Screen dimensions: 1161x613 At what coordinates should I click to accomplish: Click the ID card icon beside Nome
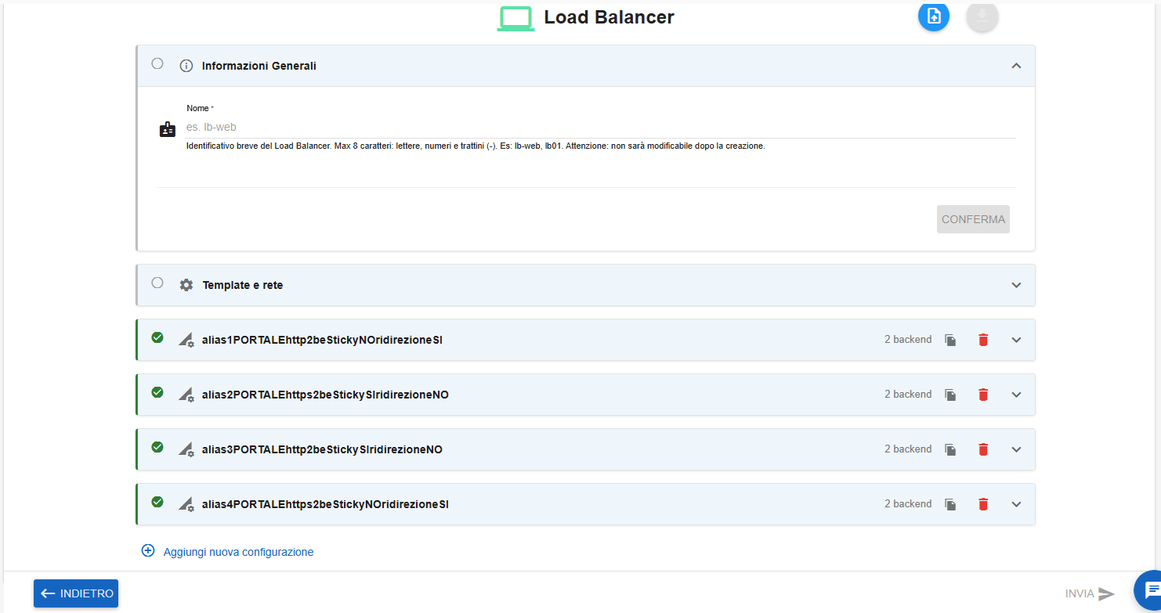[168, 130]
